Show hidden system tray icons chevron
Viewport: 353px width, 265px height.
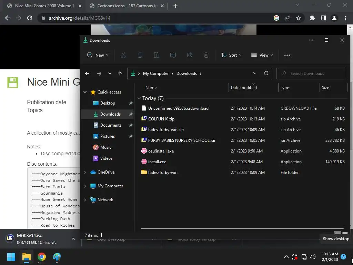286,257
